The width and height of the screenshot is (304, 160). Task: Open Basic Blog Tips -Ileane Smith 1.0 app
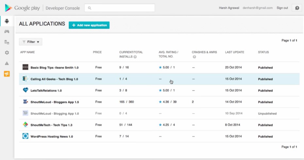pyautogui.click(x=55, y=68)
